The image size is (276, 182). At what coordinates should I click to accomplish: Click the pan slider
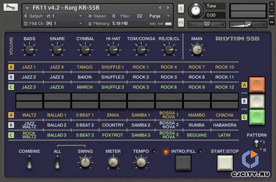[207, 24]
